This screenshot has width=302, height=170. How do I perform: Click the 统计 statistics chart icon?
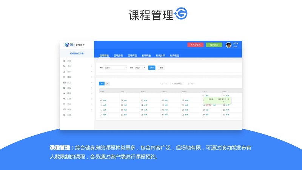64,93
